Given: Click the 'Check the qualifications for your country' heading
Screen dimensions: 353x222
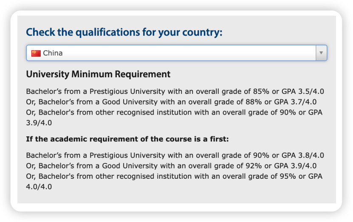Looking at the screenshot, I should [124, 32].
